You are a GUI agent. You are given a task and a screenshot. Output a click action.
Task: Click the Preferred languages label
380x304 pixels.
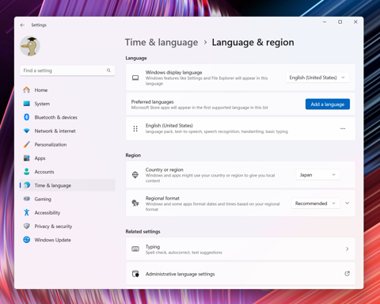pos(152,102)
